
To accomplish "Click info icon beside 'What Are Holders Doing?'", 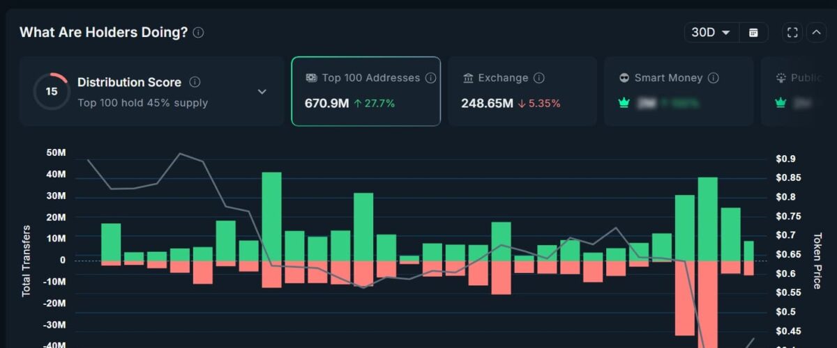I will 199,33.
